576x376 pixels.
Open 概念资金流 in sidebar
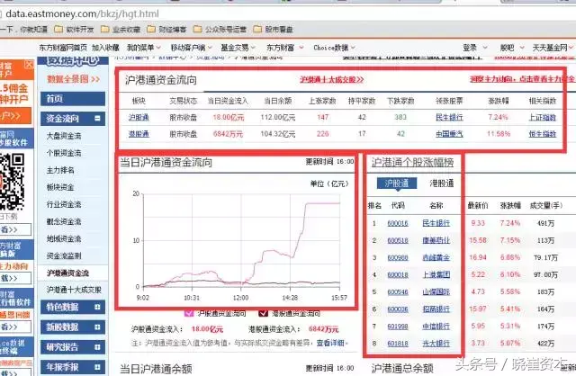[64, 222]
